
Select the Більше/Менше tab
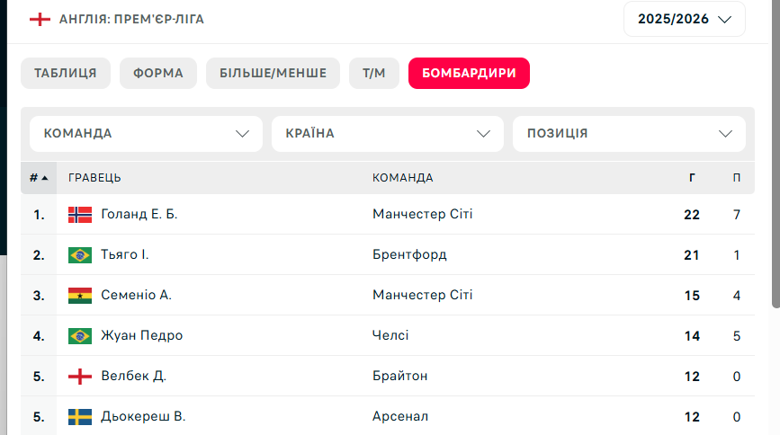click(x=273, y=73)
